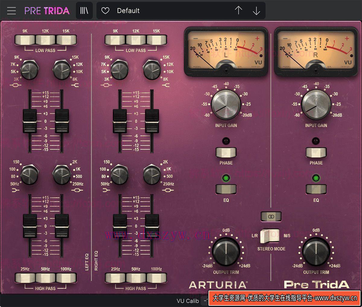This screenshot has width=362, height=307.
Task: Toggle the stereo link button
Action: tap(271, 216)
